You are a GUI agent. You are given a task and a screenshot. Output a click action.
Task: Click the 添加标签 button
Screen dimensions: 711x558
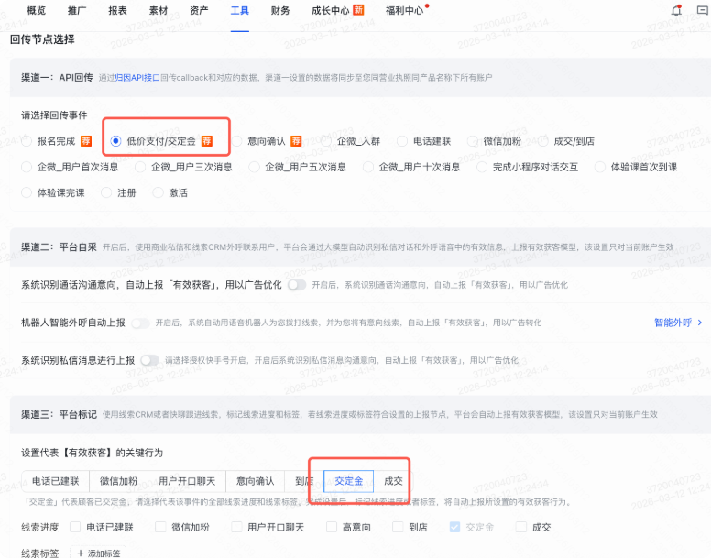(x=98, y=553)
